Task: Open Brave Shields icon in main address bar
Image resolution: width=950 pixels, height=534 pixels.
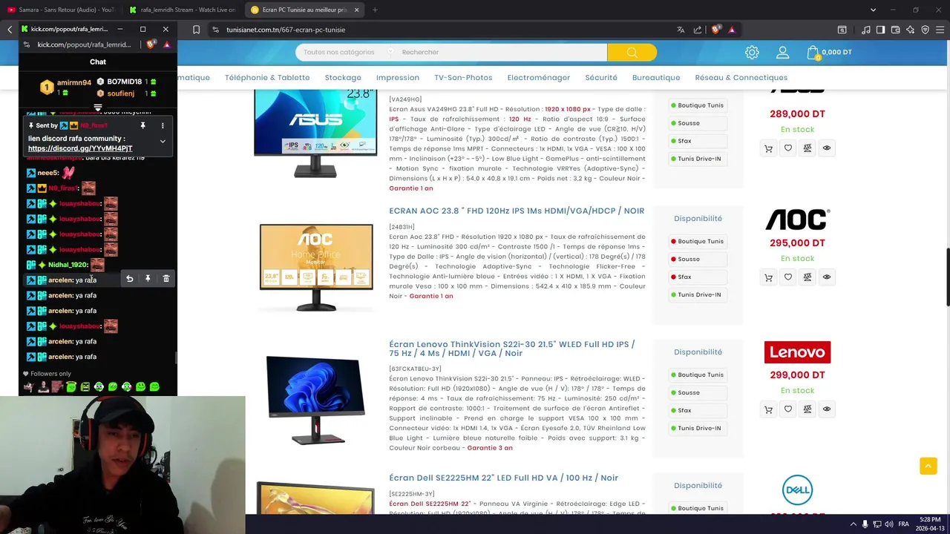Action: click(715, 30)
